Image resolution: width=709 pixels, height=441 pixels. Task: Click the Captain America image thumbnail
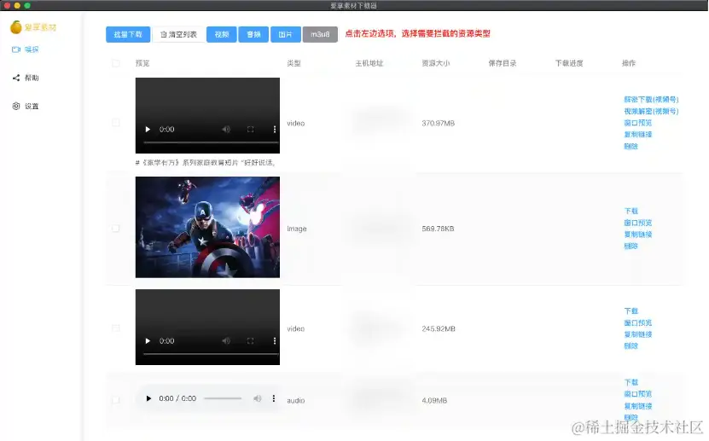207,227
